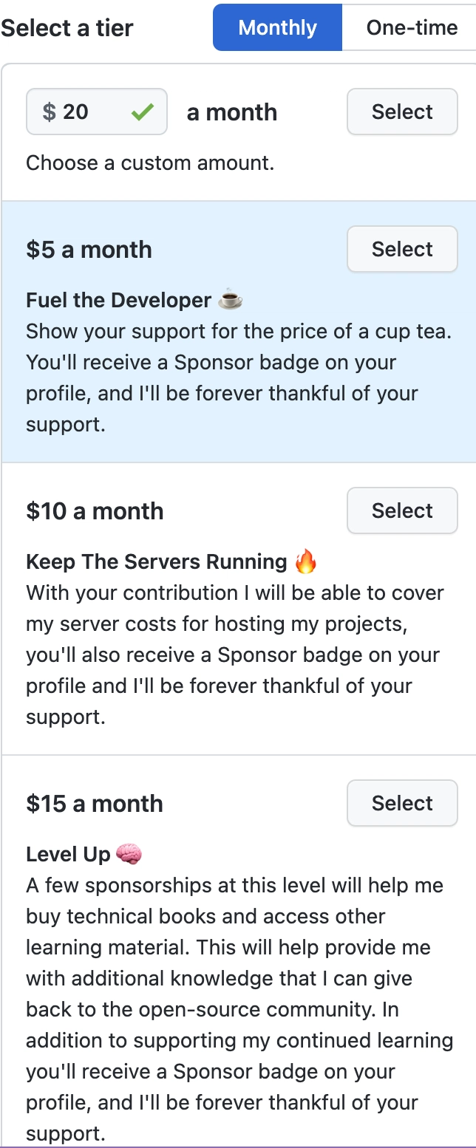Image resolution: width=476 pixels, height=1148 pixels.
Task: Click the "$10 a month" tier heading
Action: [95, 511]
